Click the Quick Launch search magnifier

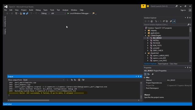tap(176, 6)
